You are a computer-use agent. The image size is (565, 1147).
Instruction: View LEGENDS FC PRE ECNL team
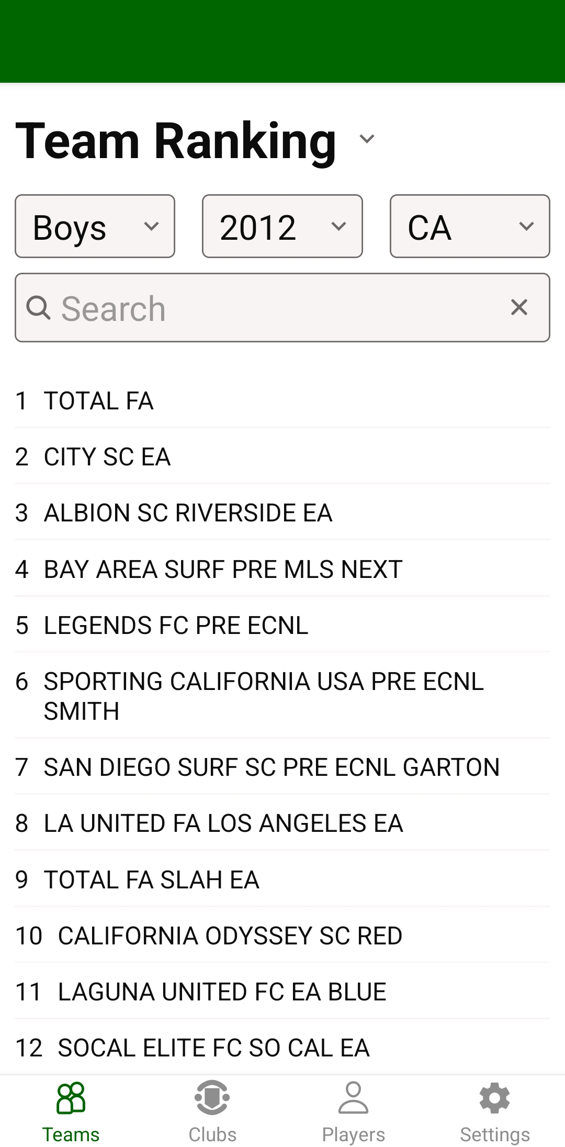point(176,626)
